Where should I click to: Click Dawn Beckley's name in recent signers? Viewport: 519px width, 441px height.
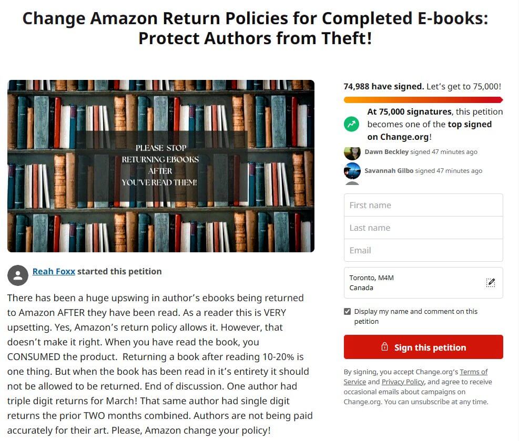click(386, 152)
